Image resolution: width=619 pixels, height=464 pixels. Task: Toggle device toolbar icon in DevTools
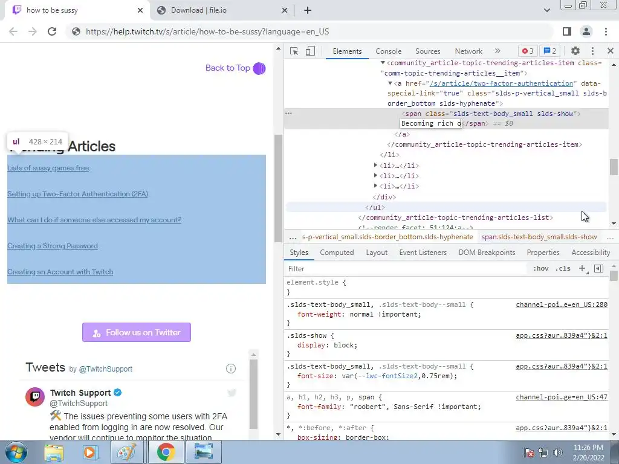click(x=310, y=51)
